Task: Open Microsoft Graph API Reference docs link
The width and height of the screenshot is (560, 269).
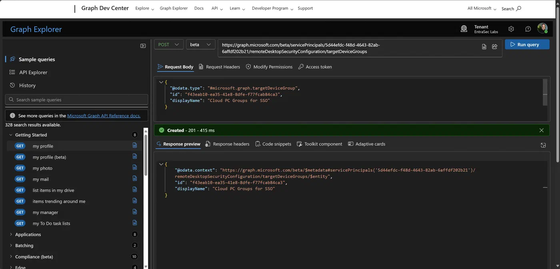Action: pos(104,116)
